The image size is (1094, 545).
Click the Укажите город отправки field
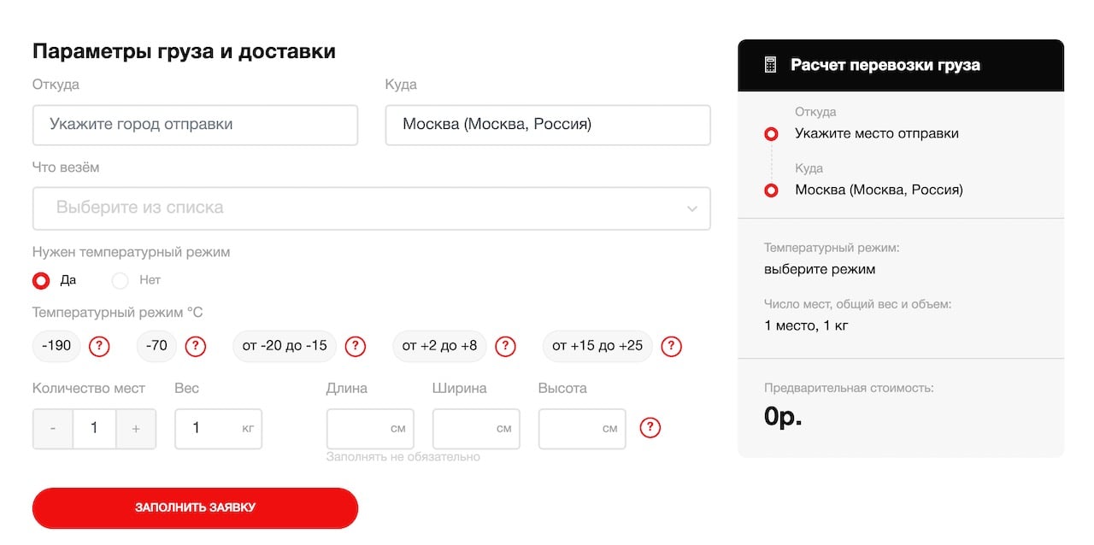195,125
